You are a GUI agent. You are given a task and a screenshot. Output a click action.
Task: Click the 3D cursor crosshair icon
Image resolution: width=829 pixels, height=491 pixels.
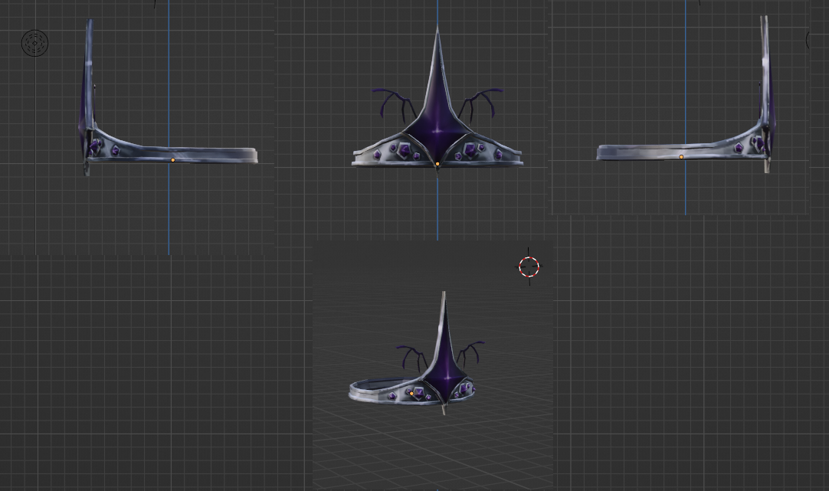point(529,267)
